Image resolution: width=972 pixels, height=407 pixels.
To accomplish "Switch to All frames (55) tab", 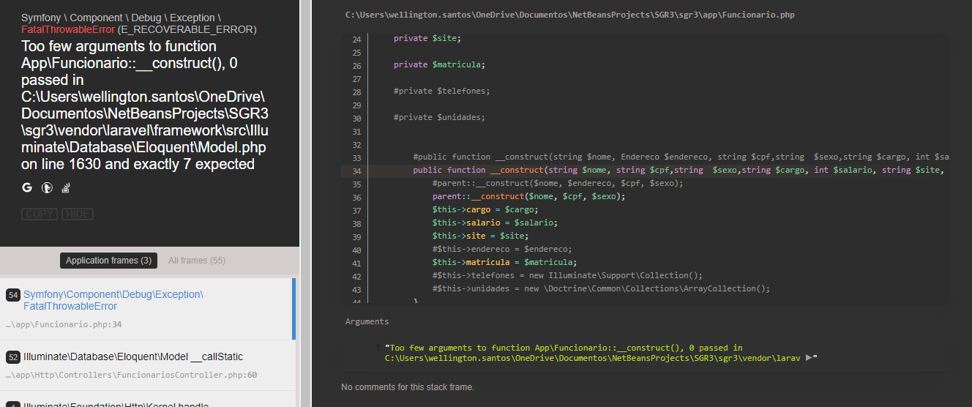I will click(197, 261).
